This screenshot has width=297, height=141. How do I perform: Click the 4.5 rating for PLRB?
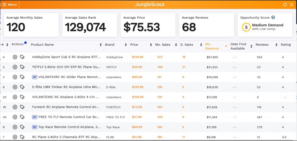tap(284, 137)
